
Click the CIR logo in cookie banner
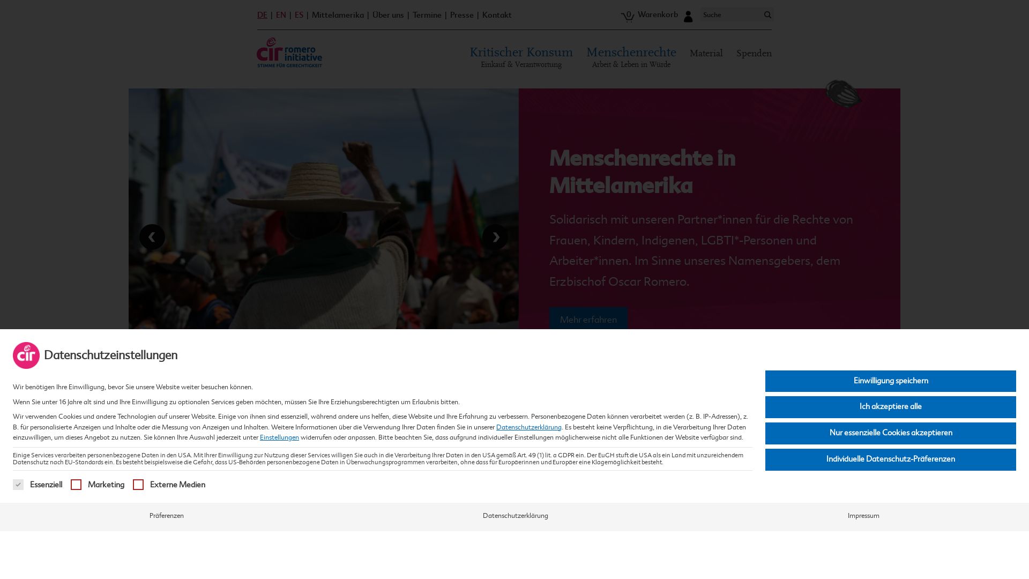click(26, 355)
